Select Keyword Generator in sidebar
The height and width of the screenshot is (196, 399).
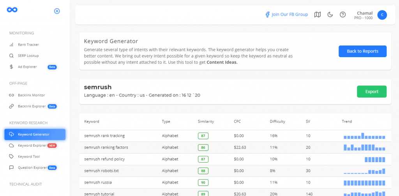point(35,135)
